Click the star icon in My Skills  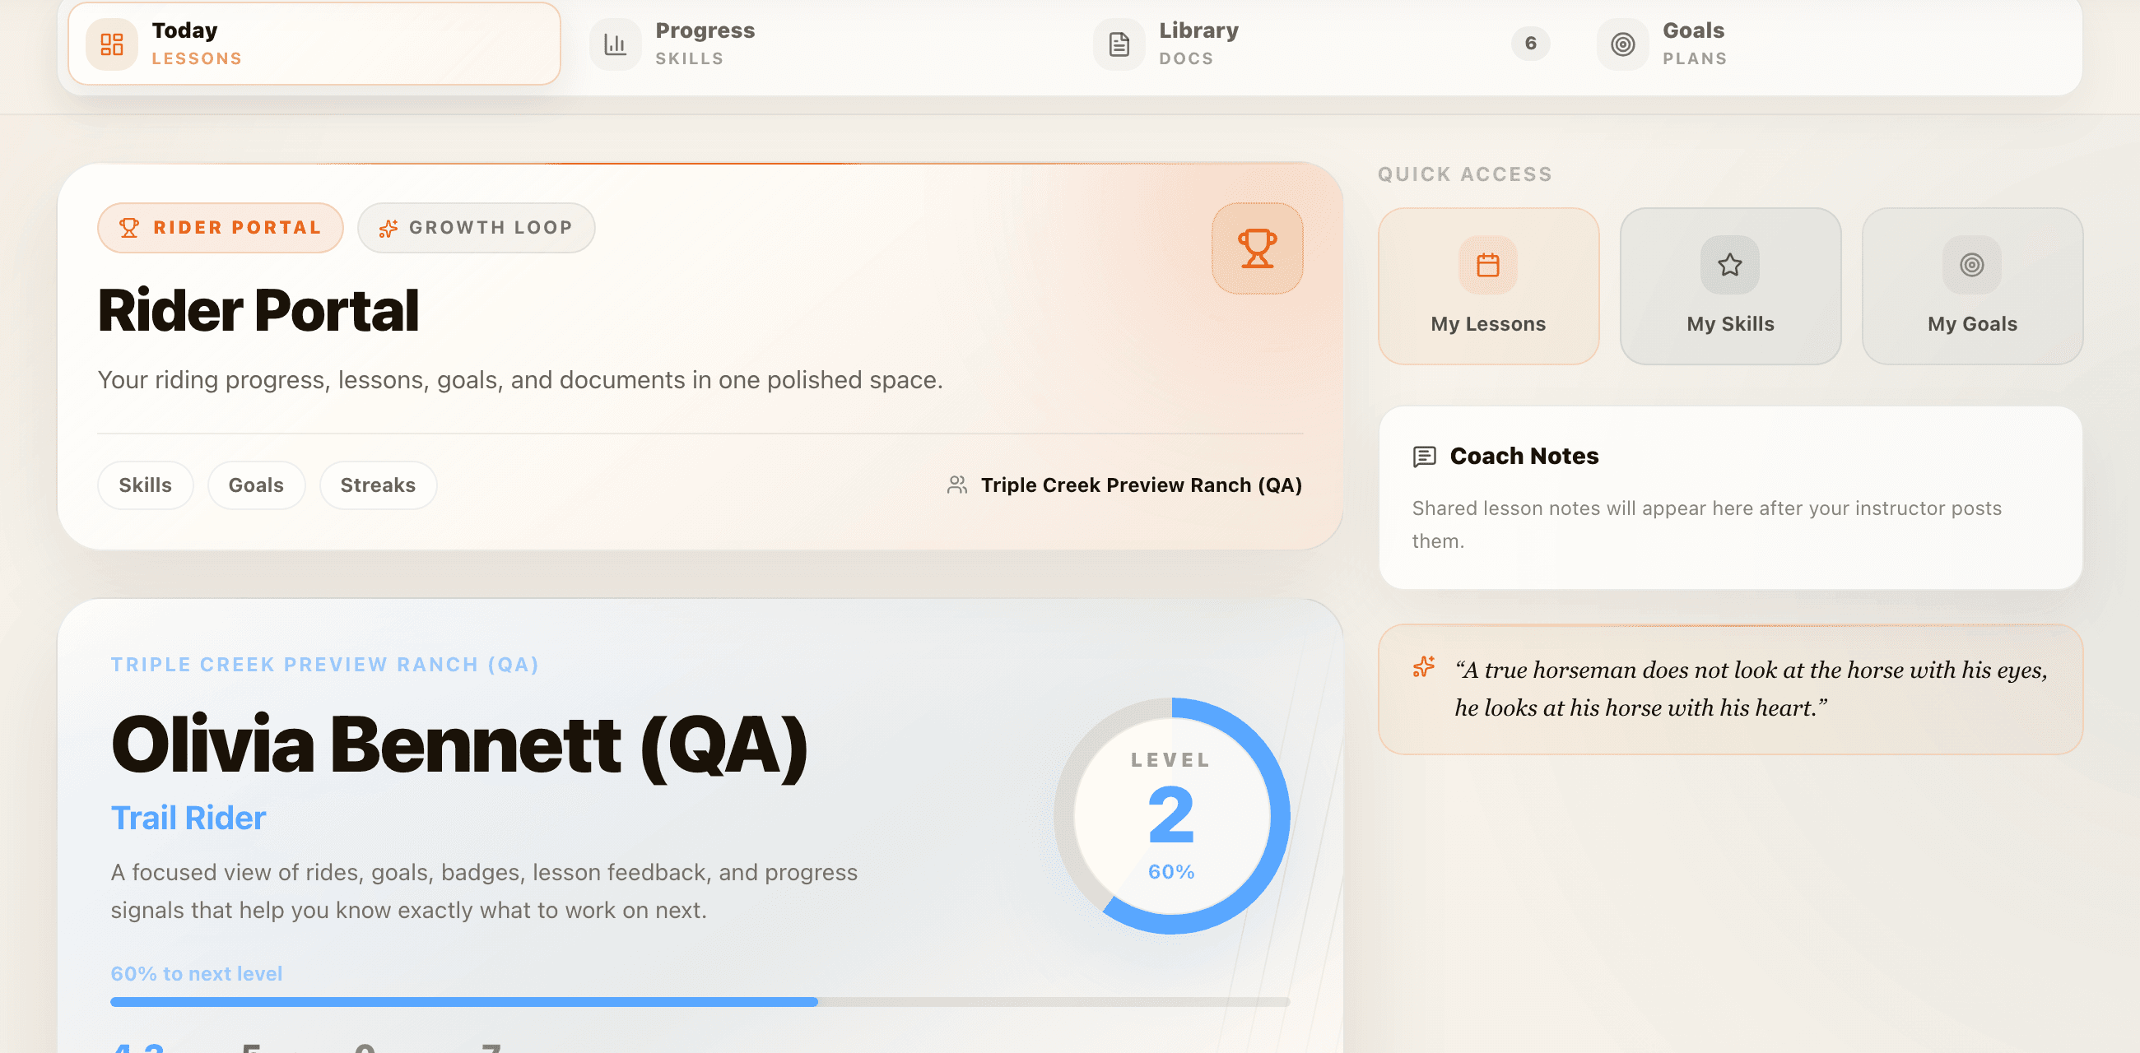1729,265
